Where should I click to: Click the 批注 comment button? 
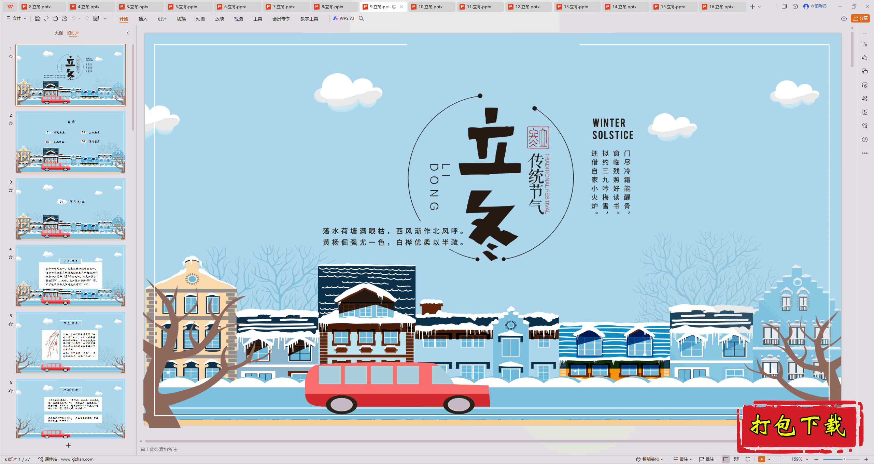[x=706, y=459]
